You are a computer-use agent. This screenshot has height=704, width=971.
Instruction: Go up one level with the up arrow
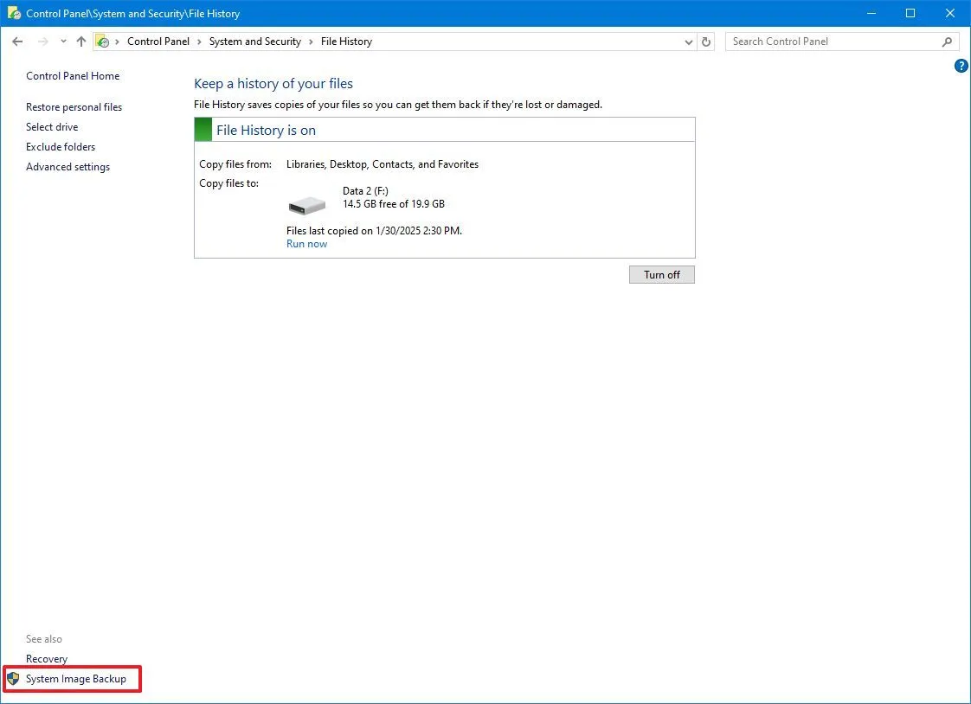click(80, 41)
